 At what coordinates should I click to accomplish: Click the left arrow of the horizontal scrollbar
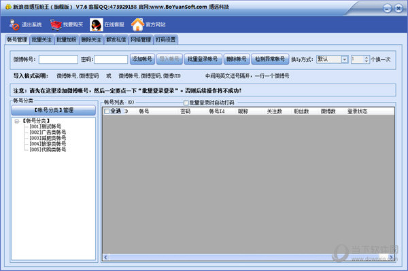pos(105,257)
